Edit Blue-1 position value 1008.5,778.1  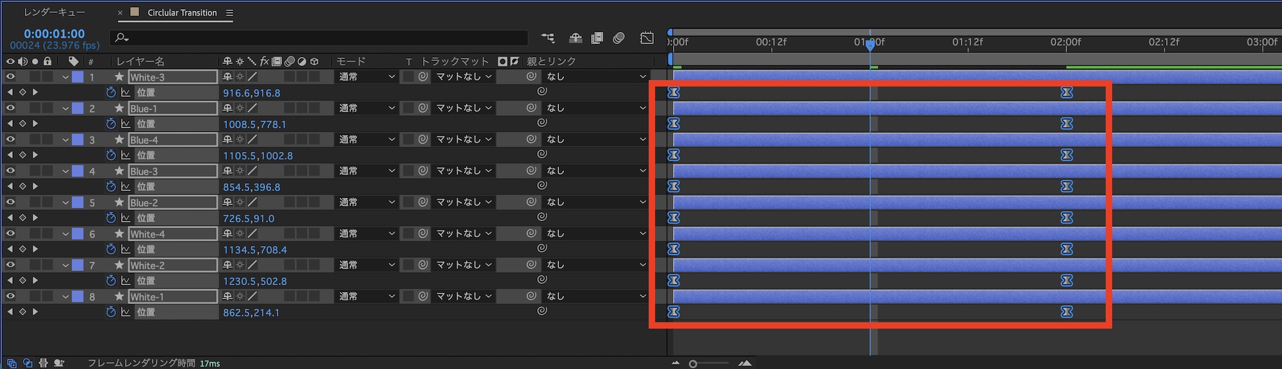(x=254, y=124)
